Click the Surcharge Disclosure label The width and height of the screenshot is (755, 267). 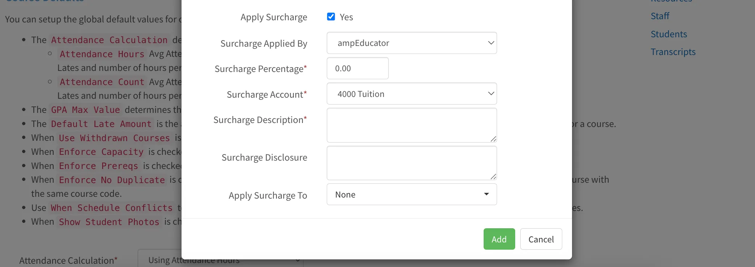[264, 157]
